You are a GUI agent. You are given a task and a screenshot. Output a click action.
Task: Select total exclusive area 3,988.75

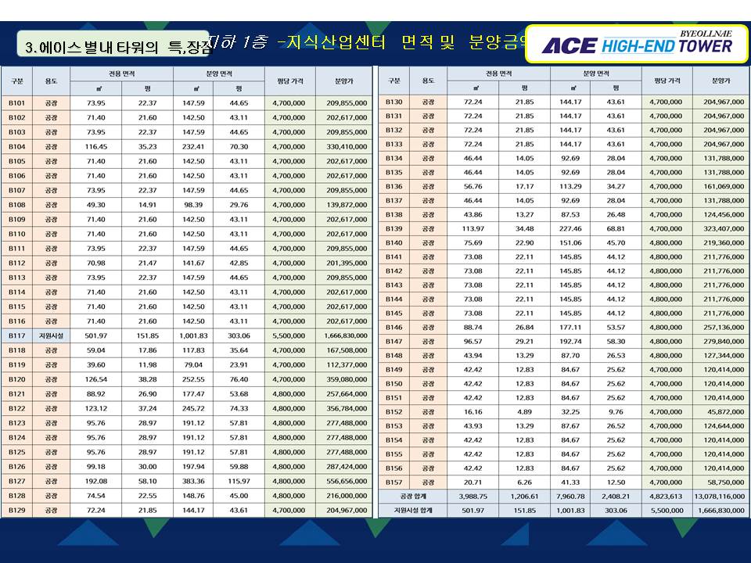473,497
